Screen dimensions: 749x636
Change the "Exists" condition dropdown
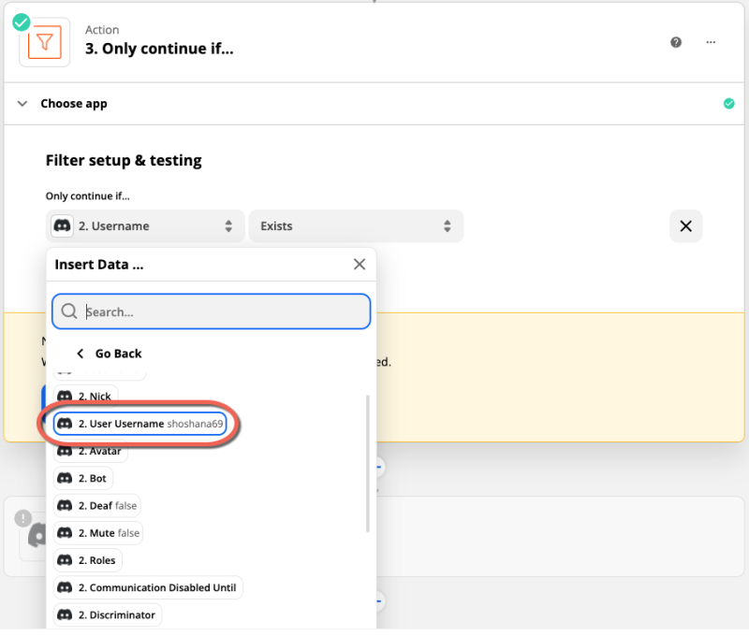pos(356,225)
